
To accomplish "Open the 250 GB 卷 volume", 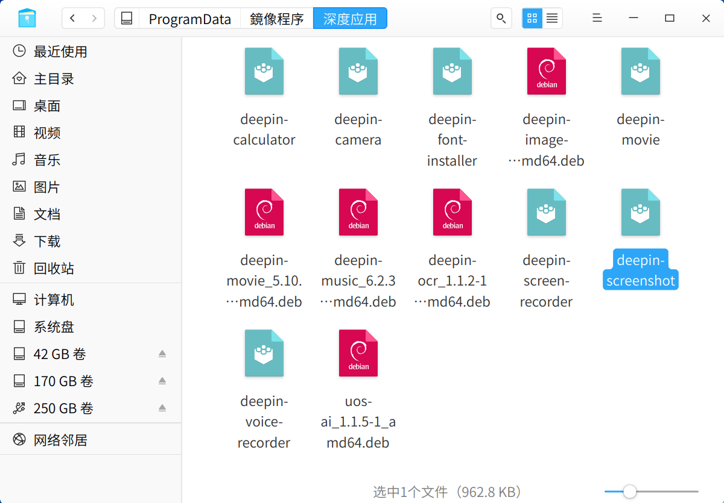I will 91,408.
